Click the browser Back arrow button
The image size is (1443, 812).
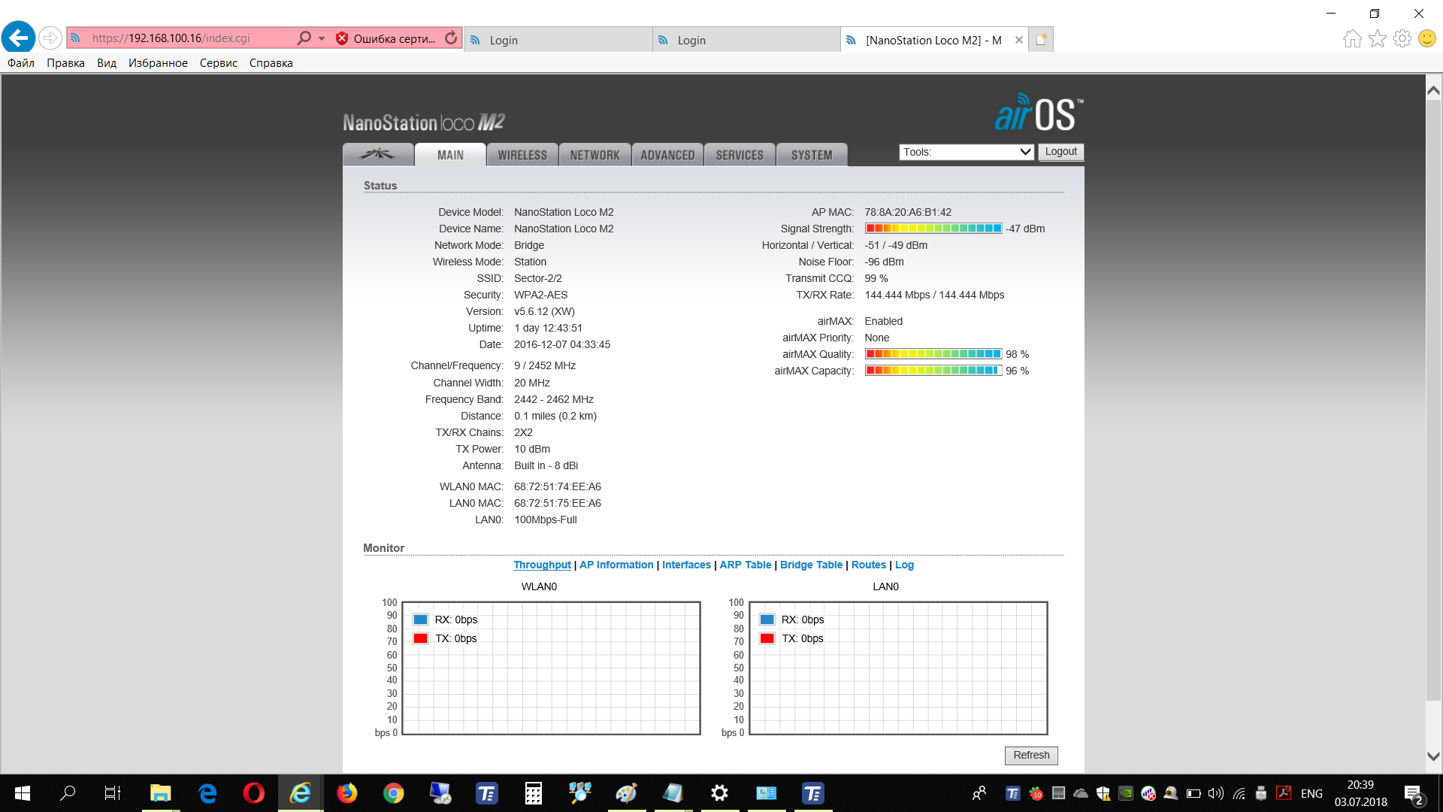(x=19, y=38)
